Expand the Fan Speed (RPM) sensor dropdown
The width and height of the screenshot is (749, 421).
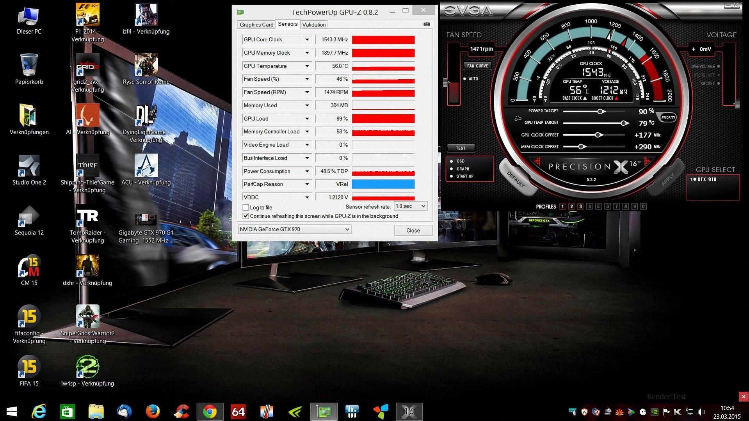point(307,92)
